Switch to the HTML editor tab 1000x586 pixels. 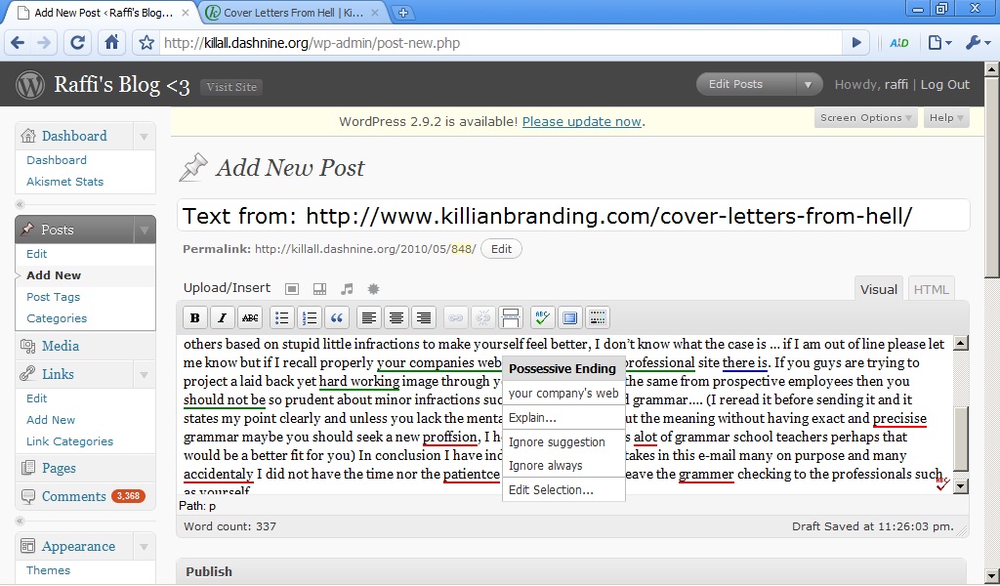click(931, 289)
